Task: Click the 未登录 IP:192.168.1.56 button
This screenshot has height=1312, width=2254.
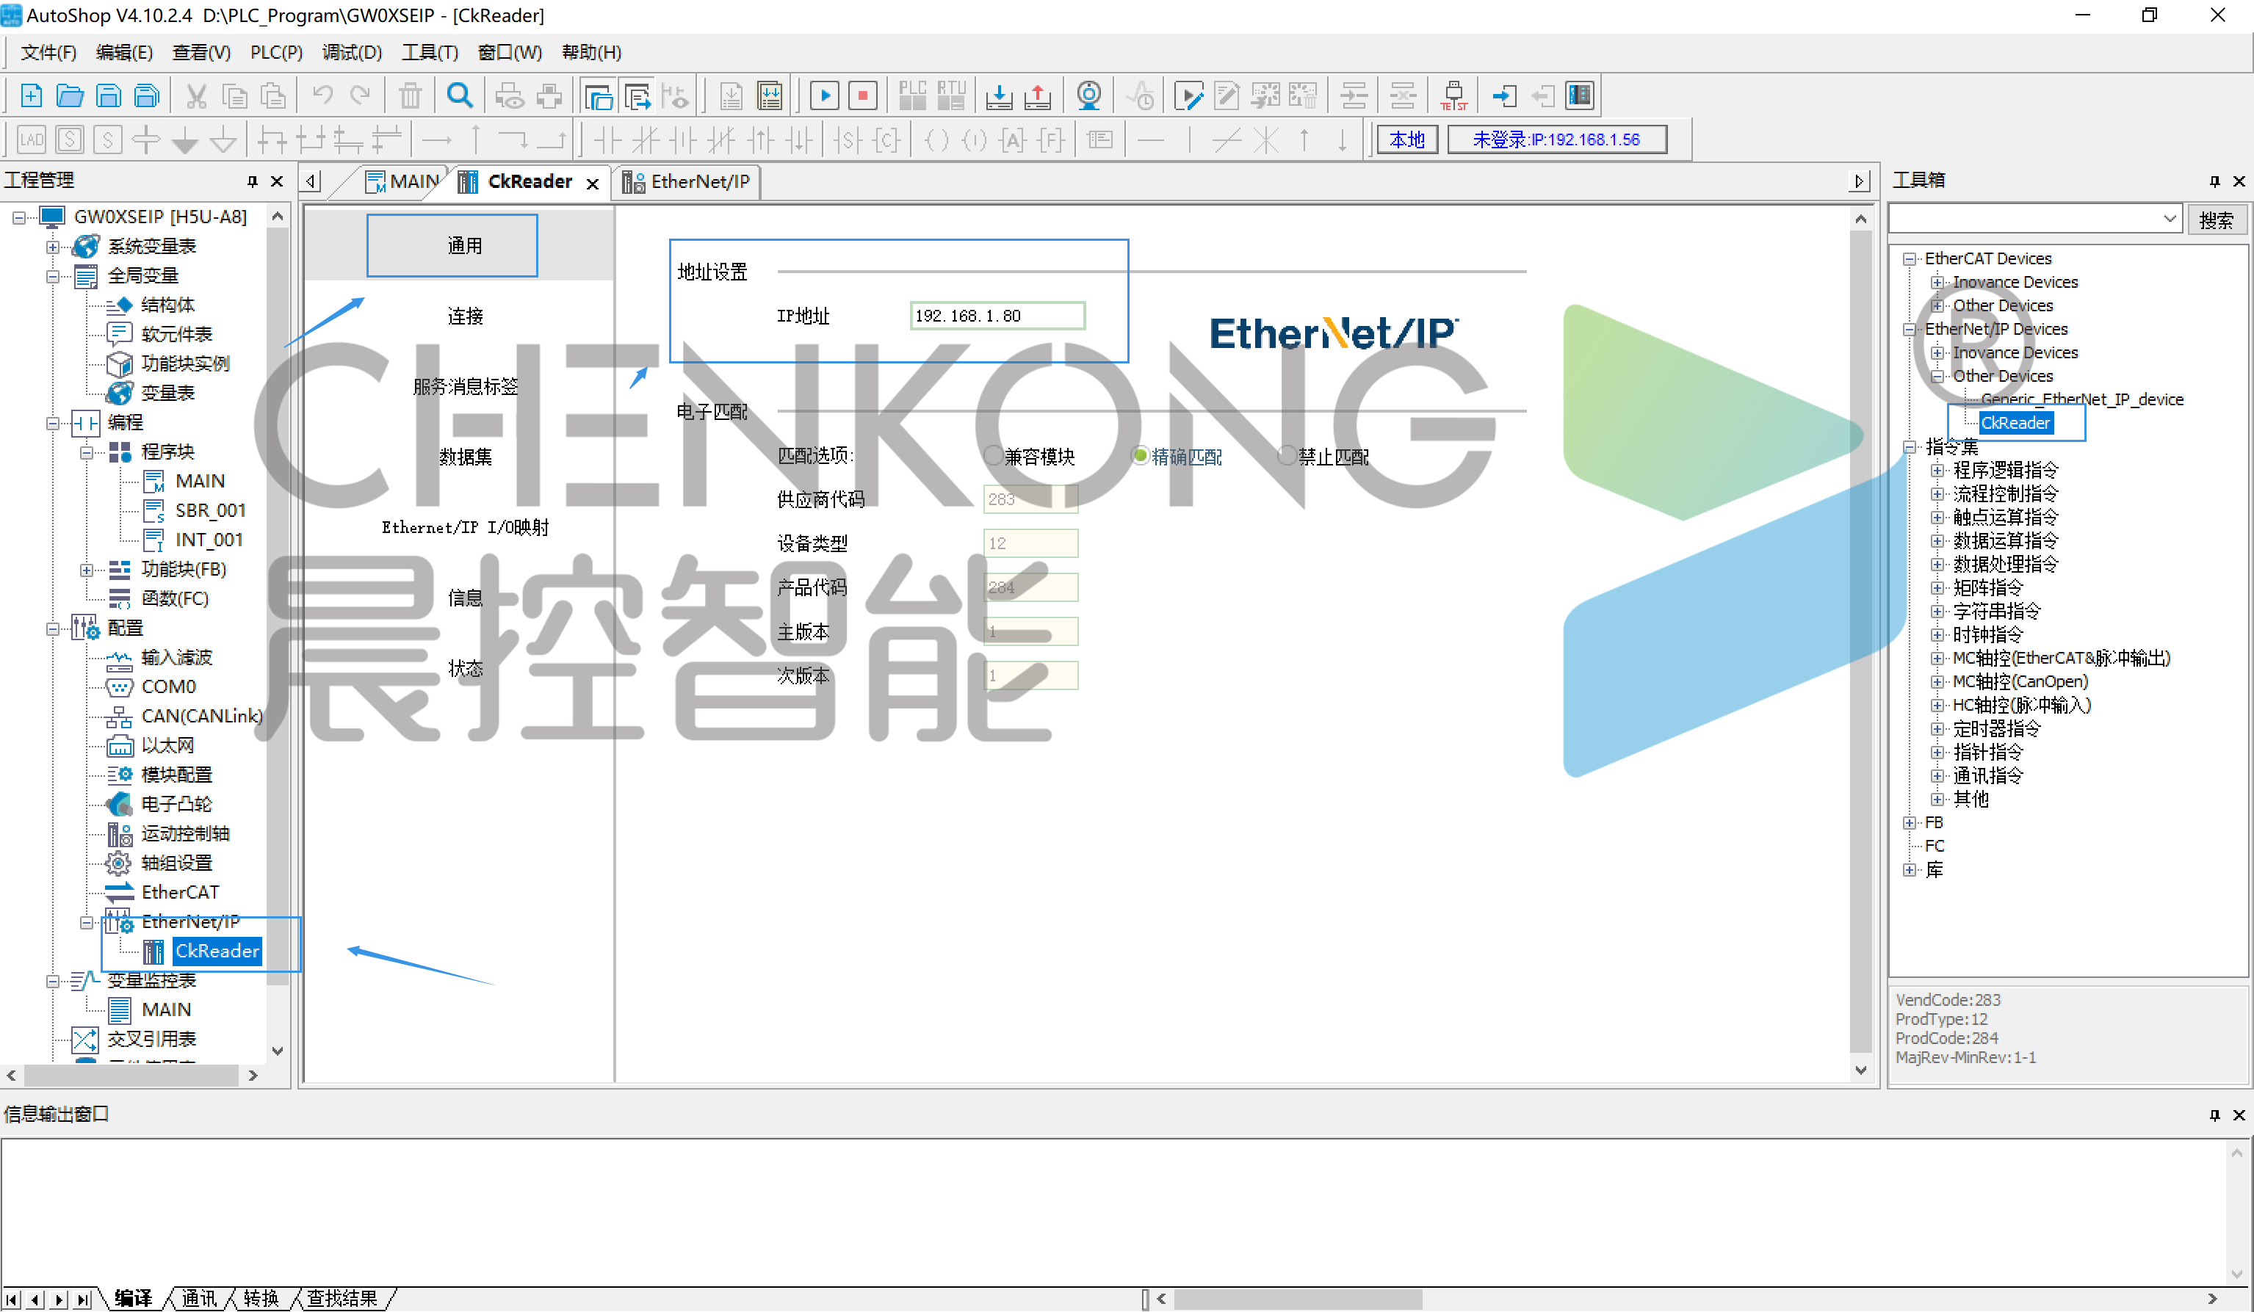Action: [1556, 139]
